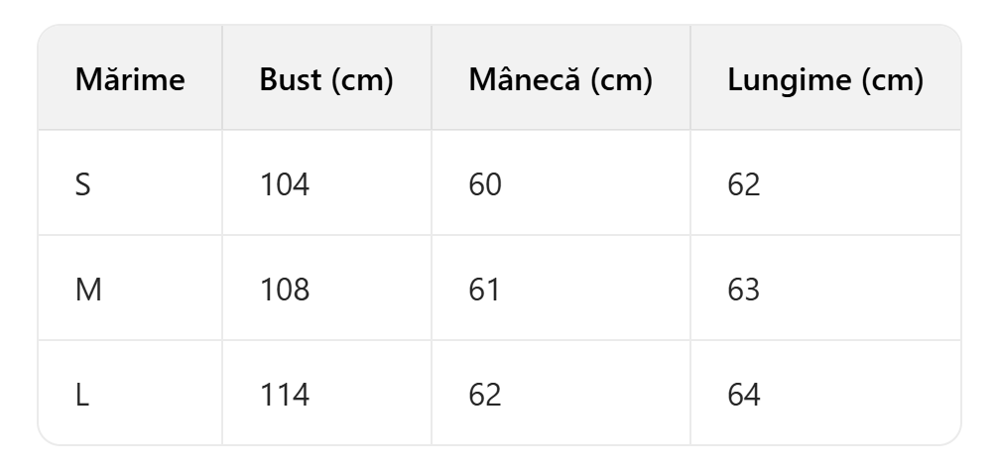
Task: Click Lungime value 62 in the S row
Action: [744, 184]
